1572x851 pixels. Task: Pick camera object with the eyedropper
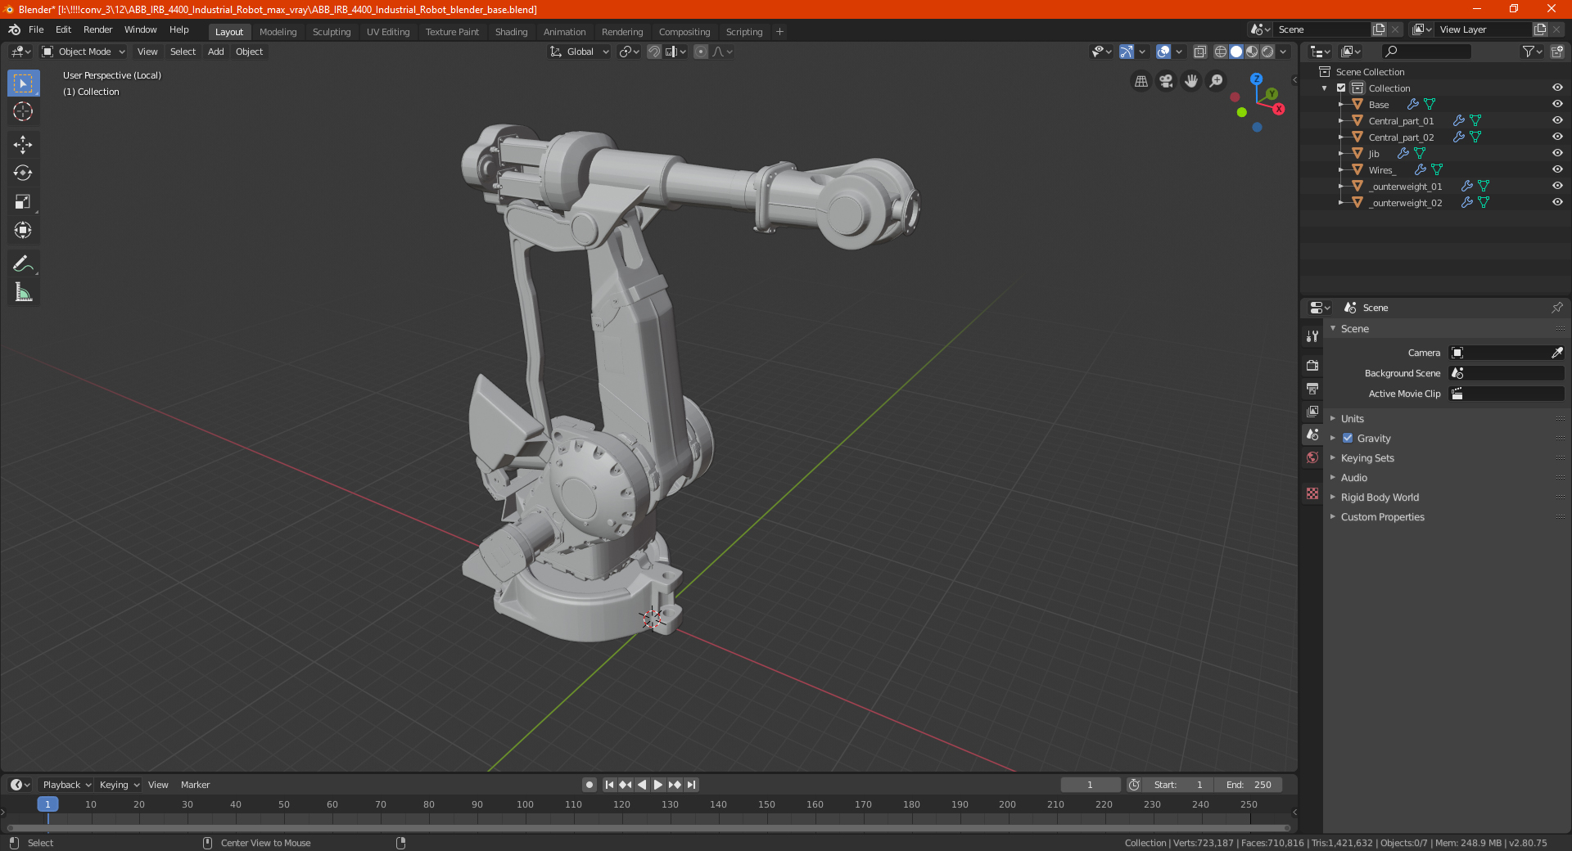(x=1556, y=353)
